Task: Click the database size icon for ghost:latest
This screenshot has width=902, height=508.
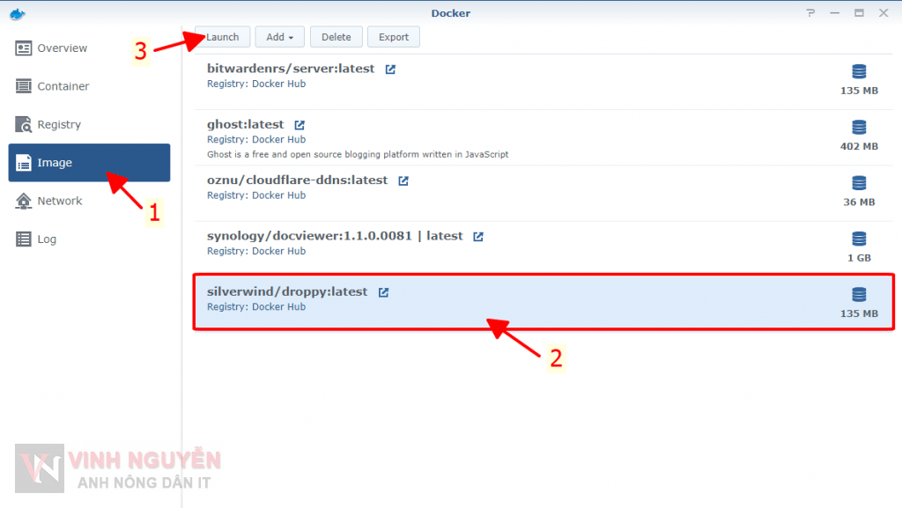Action: (859, 127)
